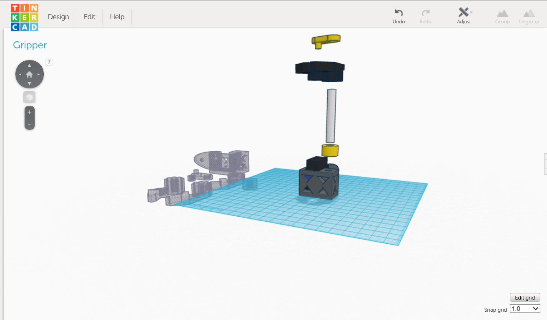Zoom in using the plus icon
Screen dimensions: 547x320
[29, 112]
